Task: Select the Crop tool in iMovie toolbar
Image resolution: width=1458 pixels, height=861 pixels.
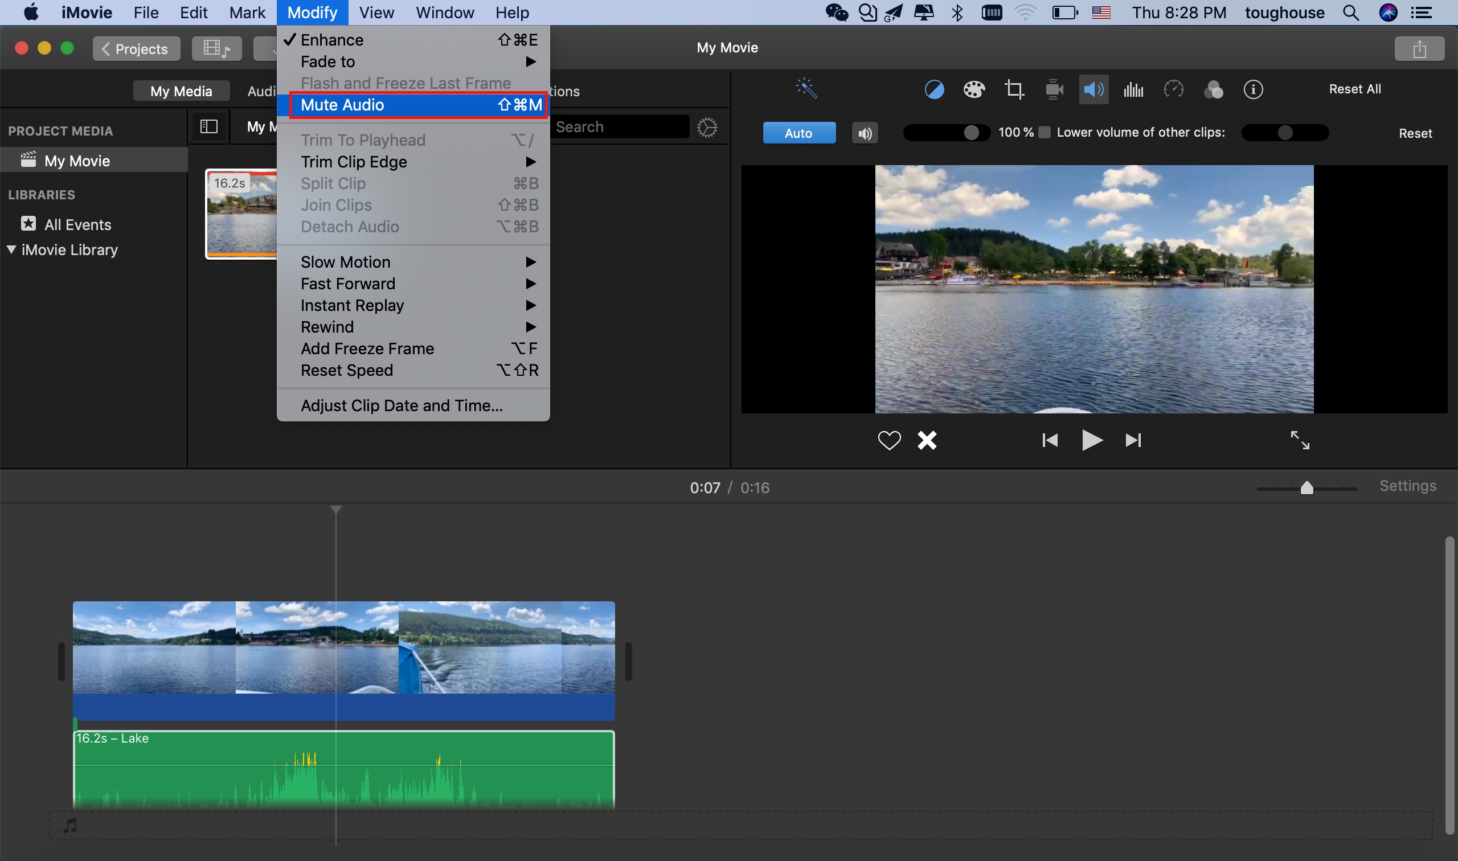Action: [x=1013, y=90]
